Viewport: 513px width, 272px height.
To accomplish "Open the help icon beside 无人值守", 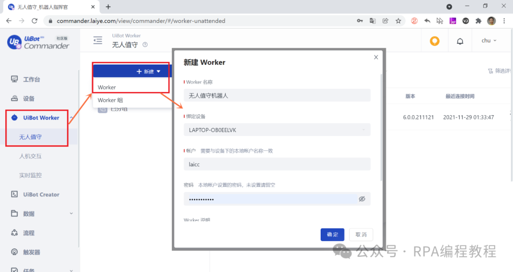I will pos(145,45).
